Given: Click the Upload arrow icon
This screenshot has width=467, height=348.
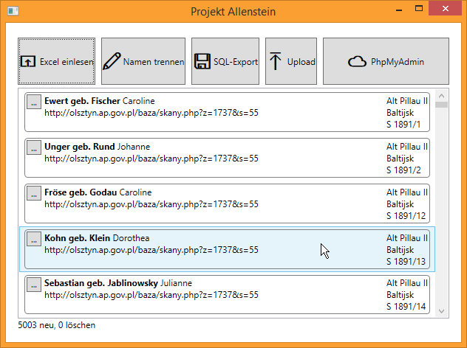Looking at the screenshot, I should (x=276, y=62).
